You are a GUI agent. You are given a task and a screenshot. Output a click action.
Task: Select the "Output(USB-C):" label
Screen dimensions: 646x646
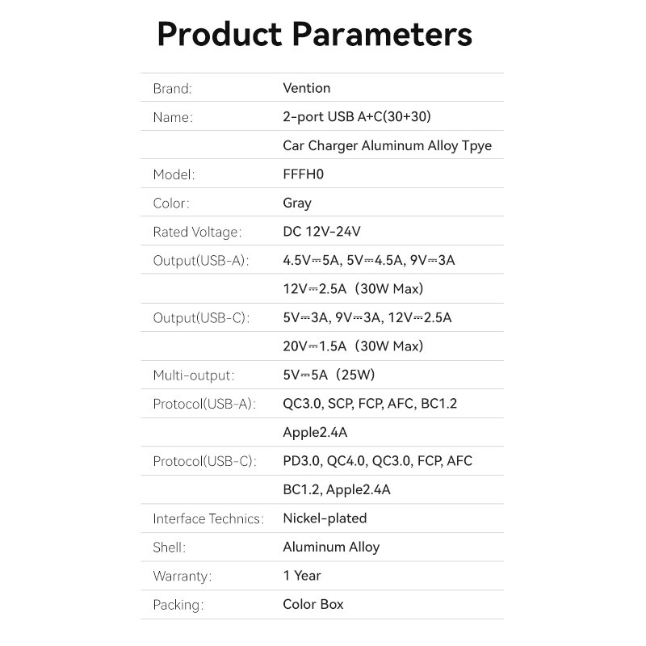point(200,317)
